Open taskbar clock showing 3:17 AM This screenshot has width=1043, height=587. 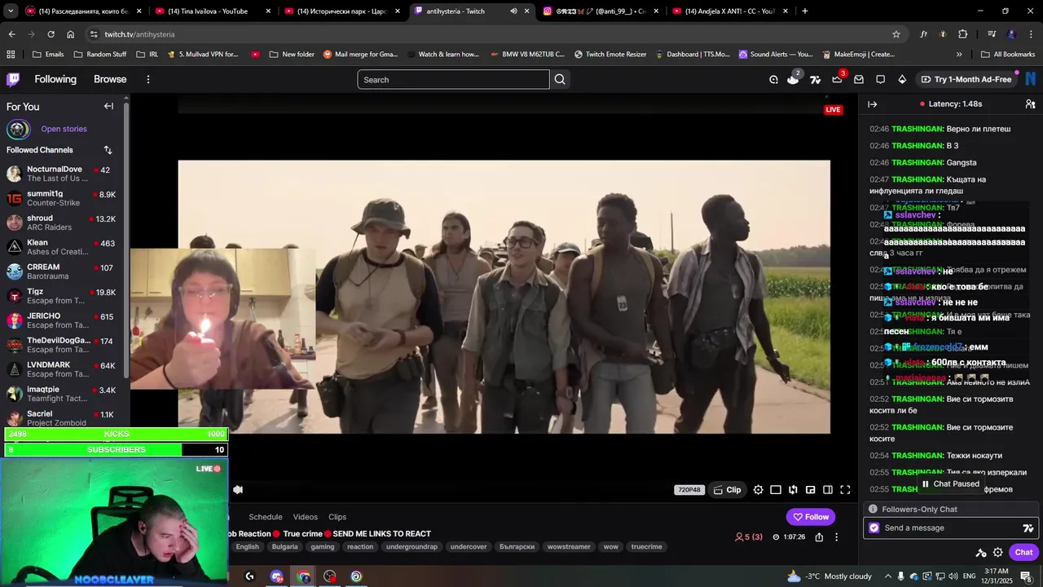(997, 576)
